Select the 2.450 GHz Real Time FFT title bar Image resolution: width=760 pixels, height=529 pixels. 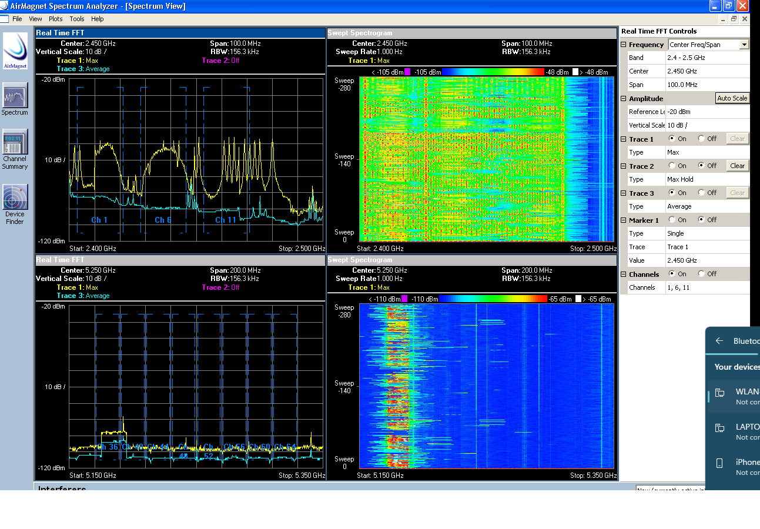180,33
